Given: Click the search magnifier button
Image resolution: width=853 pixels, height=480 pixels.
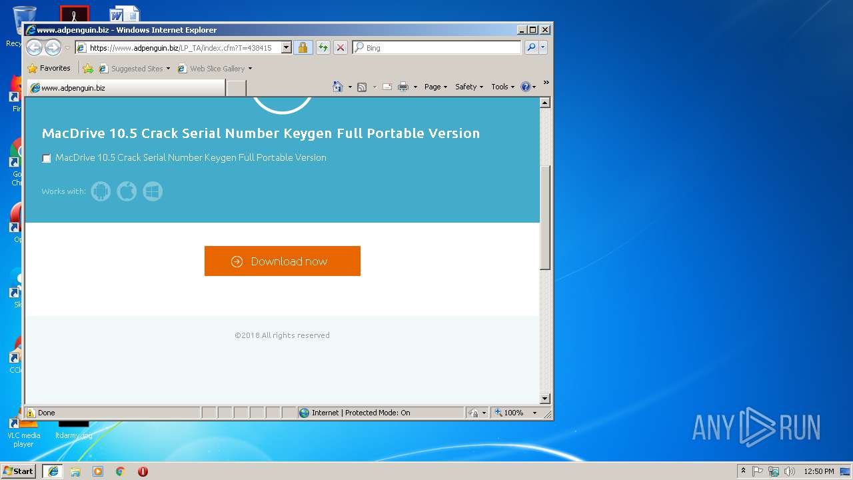Looking at the screenshot, I should [531, 48].
